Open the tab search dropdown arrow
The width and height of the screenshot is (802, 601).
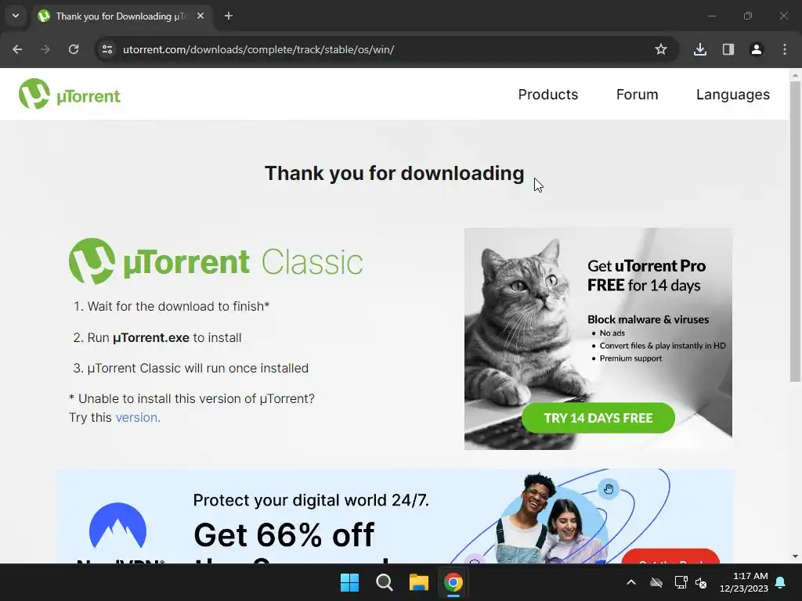click(16, 16)
